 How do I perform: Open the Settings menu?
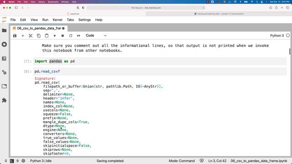[x=84, y=20]
